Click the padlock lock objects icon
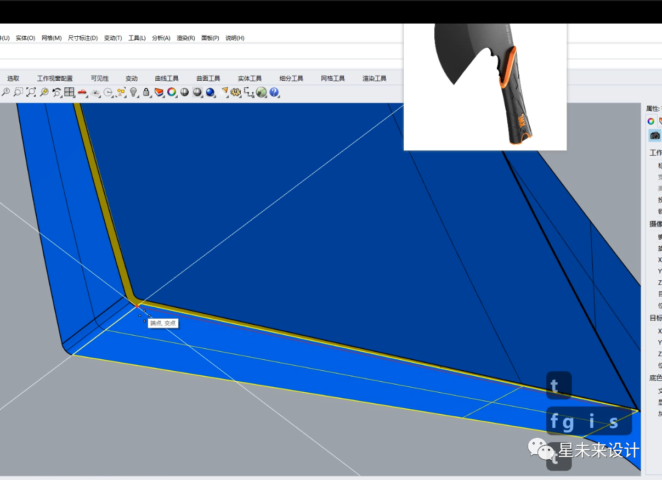Screen dimensions: 662x480 coord(146,92)
